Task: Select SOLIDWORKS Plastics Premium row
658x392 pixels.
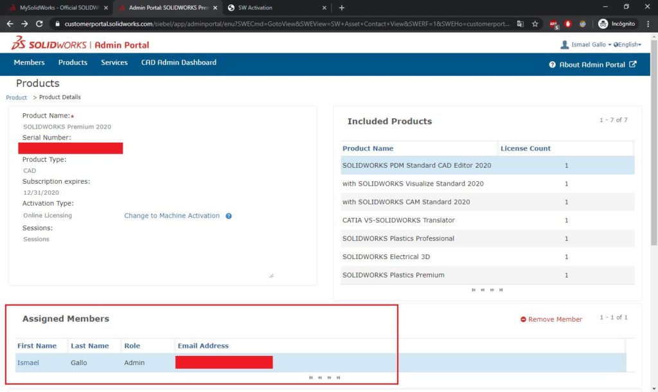Action: 487,275
